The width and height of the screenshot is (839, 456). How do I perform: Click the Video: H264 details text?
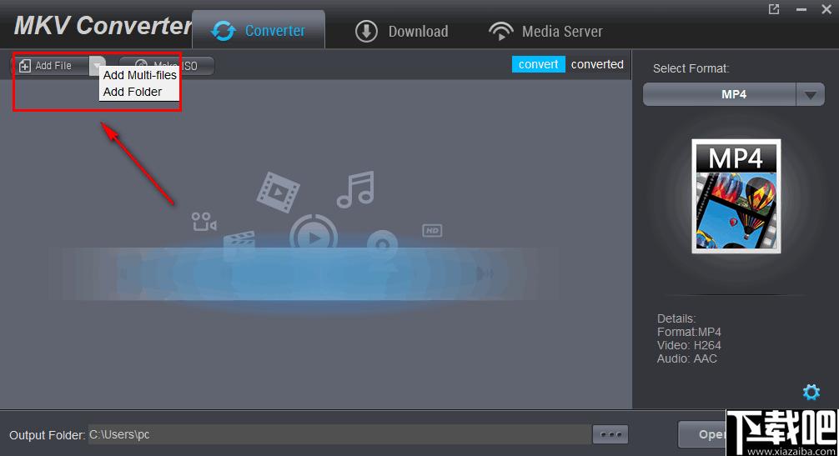[689, 345]
